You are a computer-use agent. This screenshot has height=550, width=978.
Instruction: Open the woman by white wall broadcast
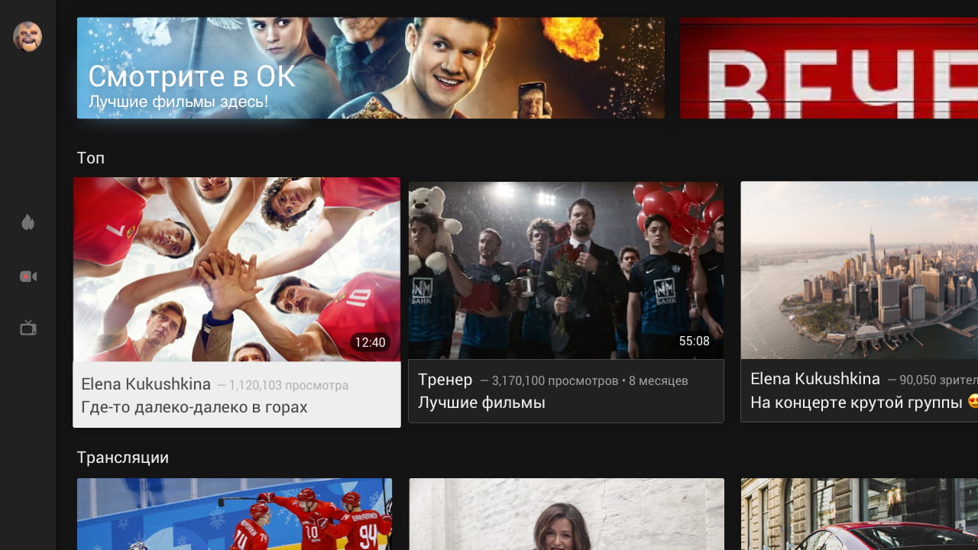coord(566,514)
